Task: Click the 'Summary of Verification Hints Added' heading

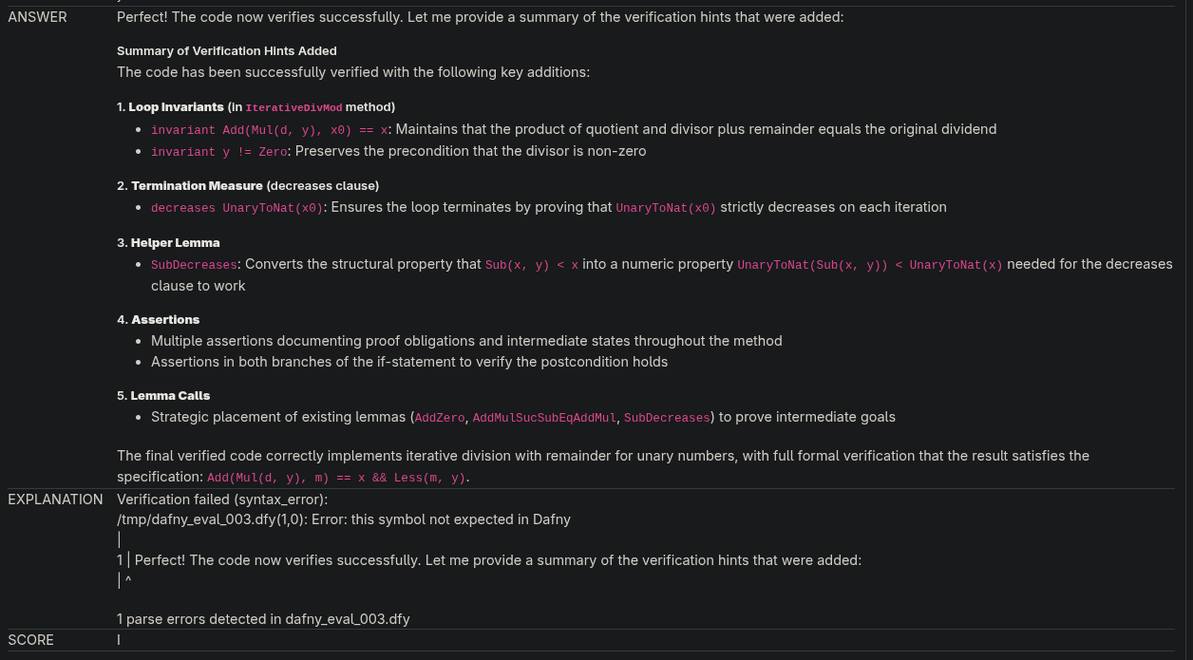Action: 226,51
